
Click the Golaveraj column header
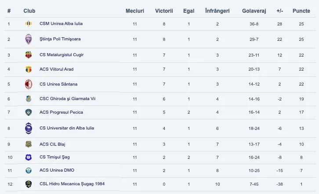[x=254, y=11]
